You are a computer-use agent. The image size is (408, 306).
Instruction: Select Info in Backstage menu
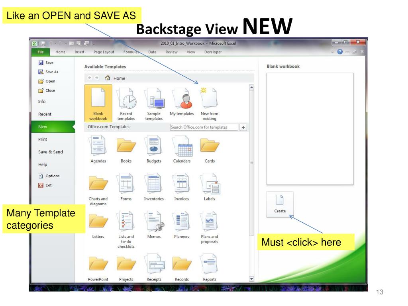click(42, 102)
